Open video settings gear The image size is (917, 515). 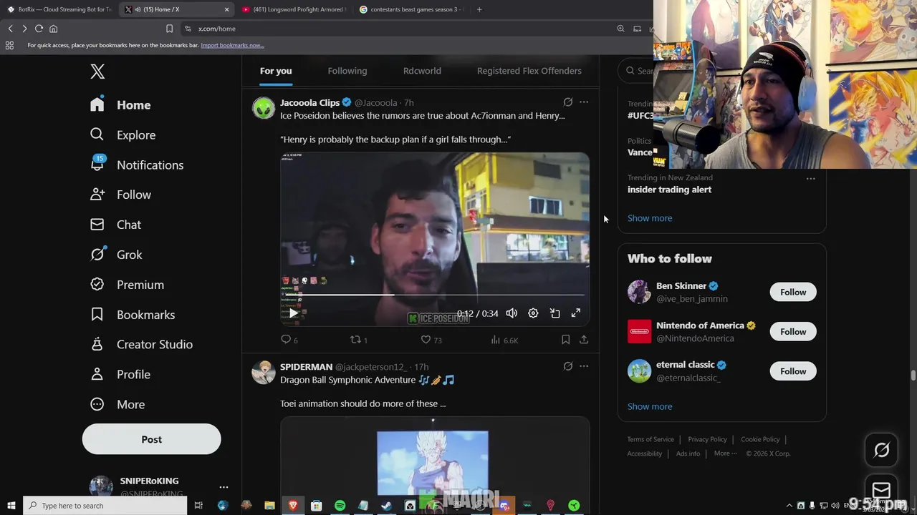[533, 313]
